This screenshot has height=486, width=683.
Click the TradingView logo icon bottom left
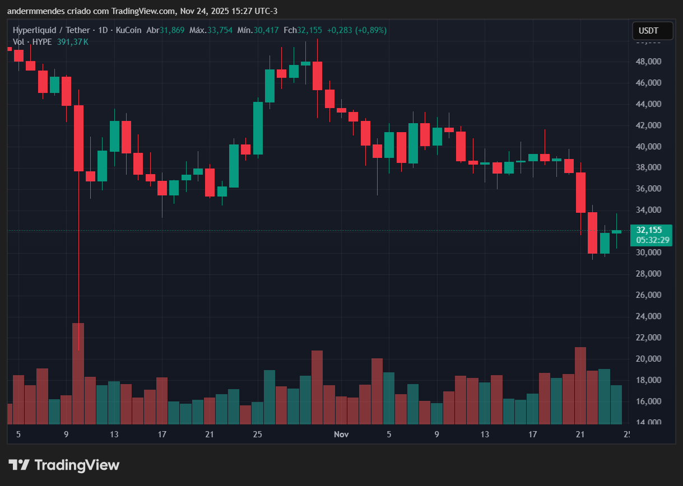[x=18, y=464]
